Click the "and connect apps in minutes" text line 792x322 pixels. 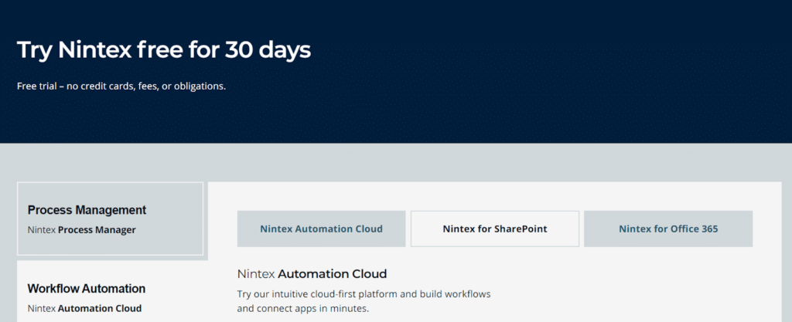[303, 309]
